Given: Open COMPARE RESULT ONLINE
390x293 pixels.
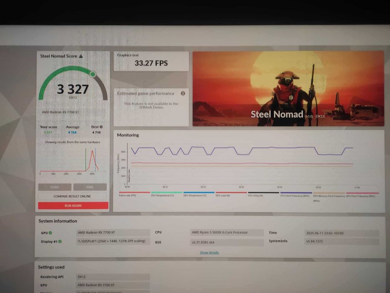Looking at the screenshot, I should point(72,196).
